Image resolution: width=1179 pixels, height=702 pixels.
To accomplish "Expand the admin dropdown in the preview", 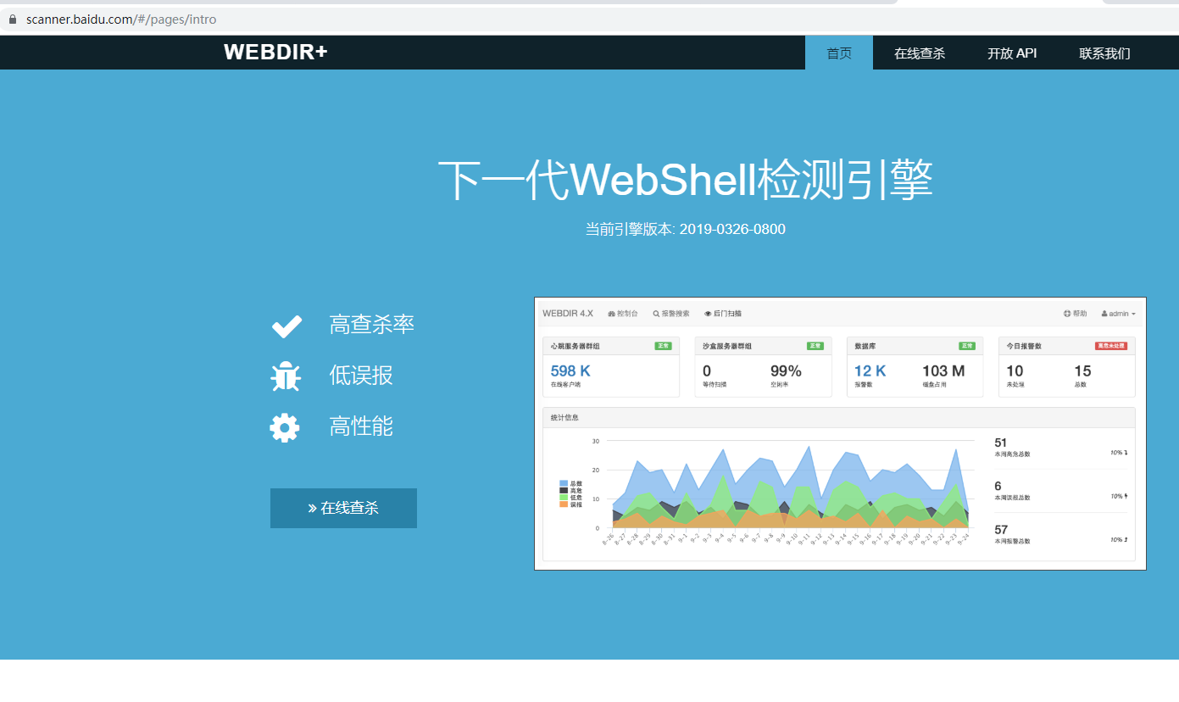I will click(x=1118, y=314).
